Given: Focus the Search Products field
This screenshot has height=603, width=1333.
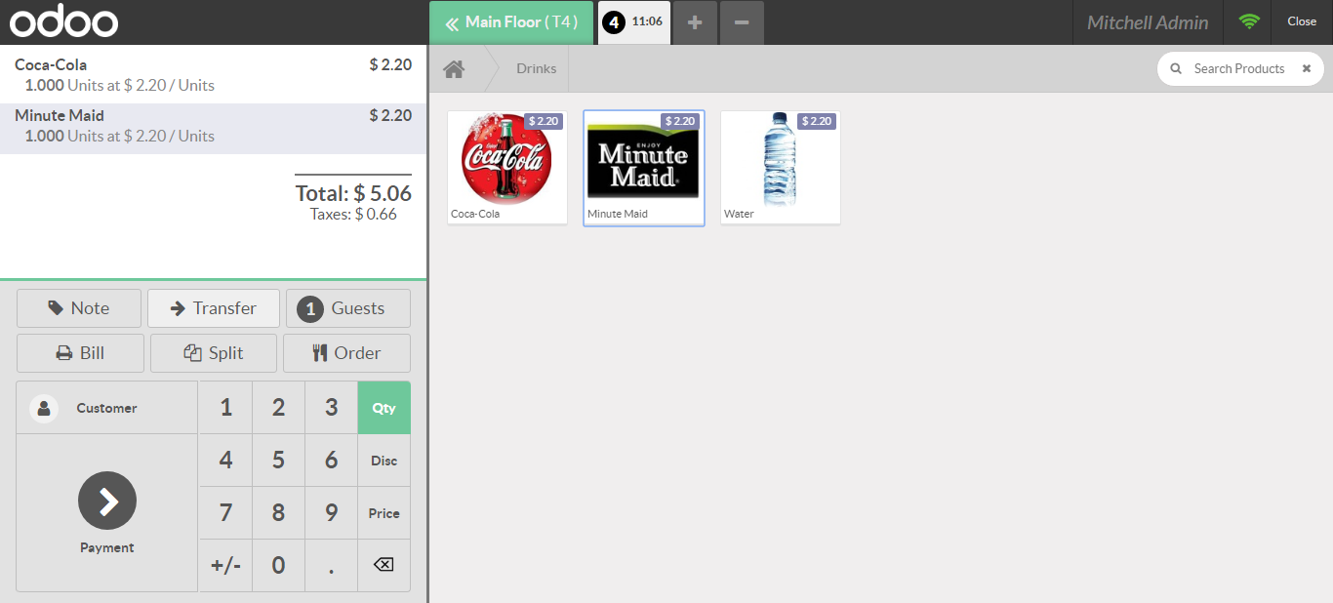Looking at the screenshot, I should click(x=1239, y=69).
